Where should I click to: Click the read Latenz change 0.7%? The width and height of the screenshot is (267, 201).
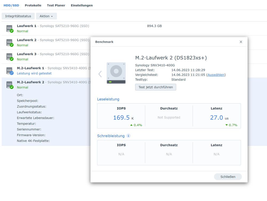click(231, 125)
